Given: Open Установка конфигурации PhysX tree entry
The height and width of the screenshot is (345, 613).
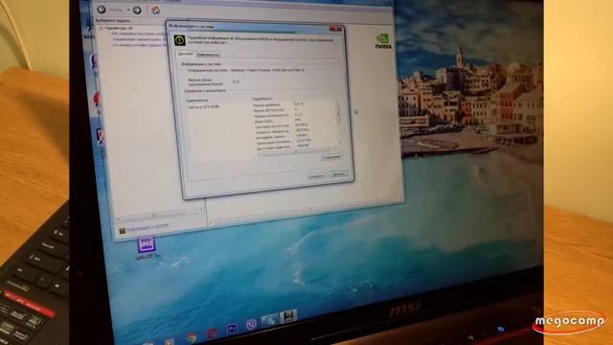Looking at the screenshot, I should tap(139, 45).
